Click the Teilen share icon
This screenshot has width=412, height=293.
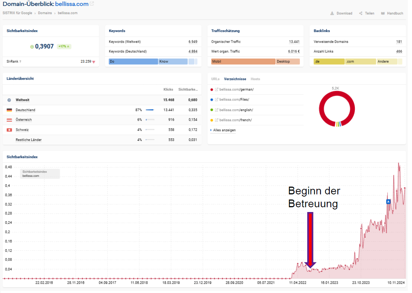(x=360, y=13)
